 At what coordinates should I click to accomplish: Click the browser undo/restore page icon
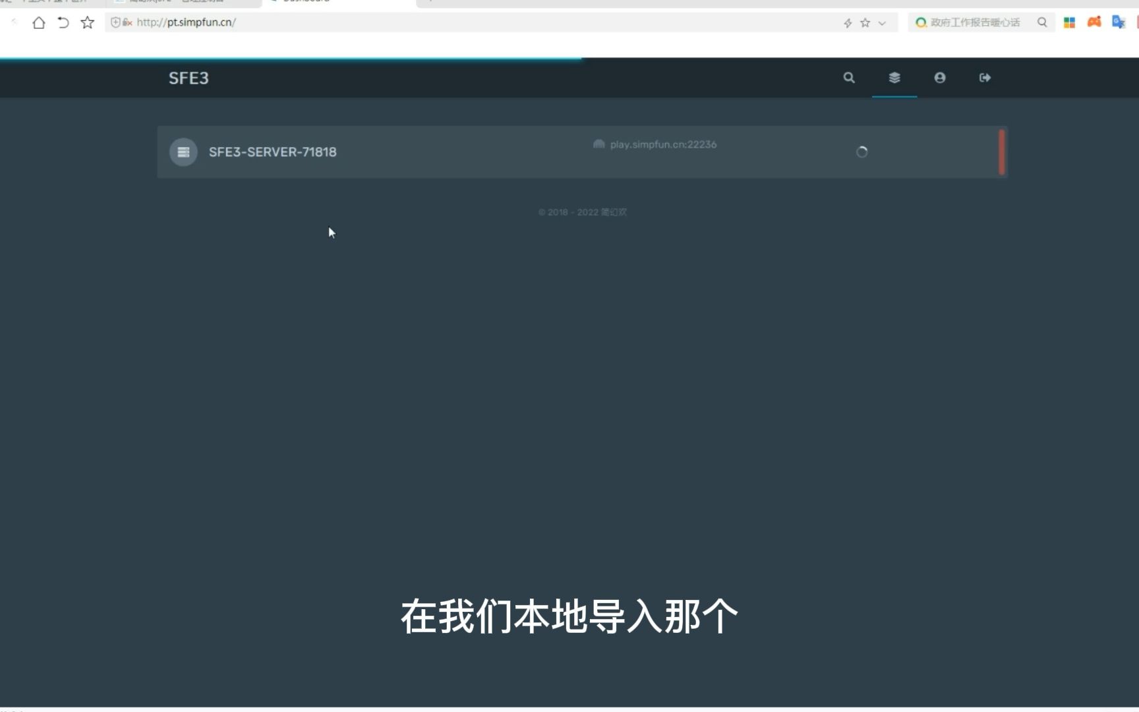point(63,22)
